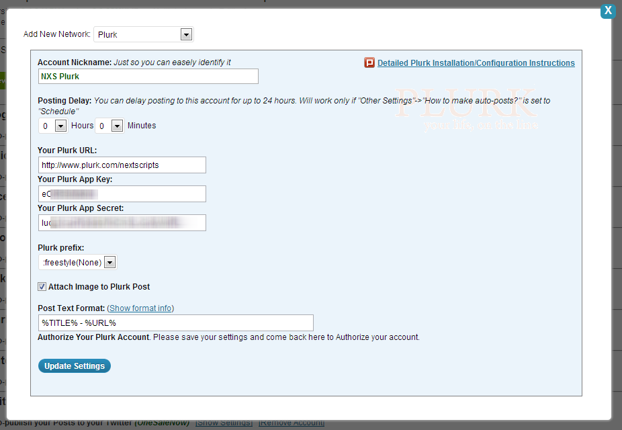
Task: Toggle Attach Image to Plurk Post checkbox
Action: click(x=42, y=287)
